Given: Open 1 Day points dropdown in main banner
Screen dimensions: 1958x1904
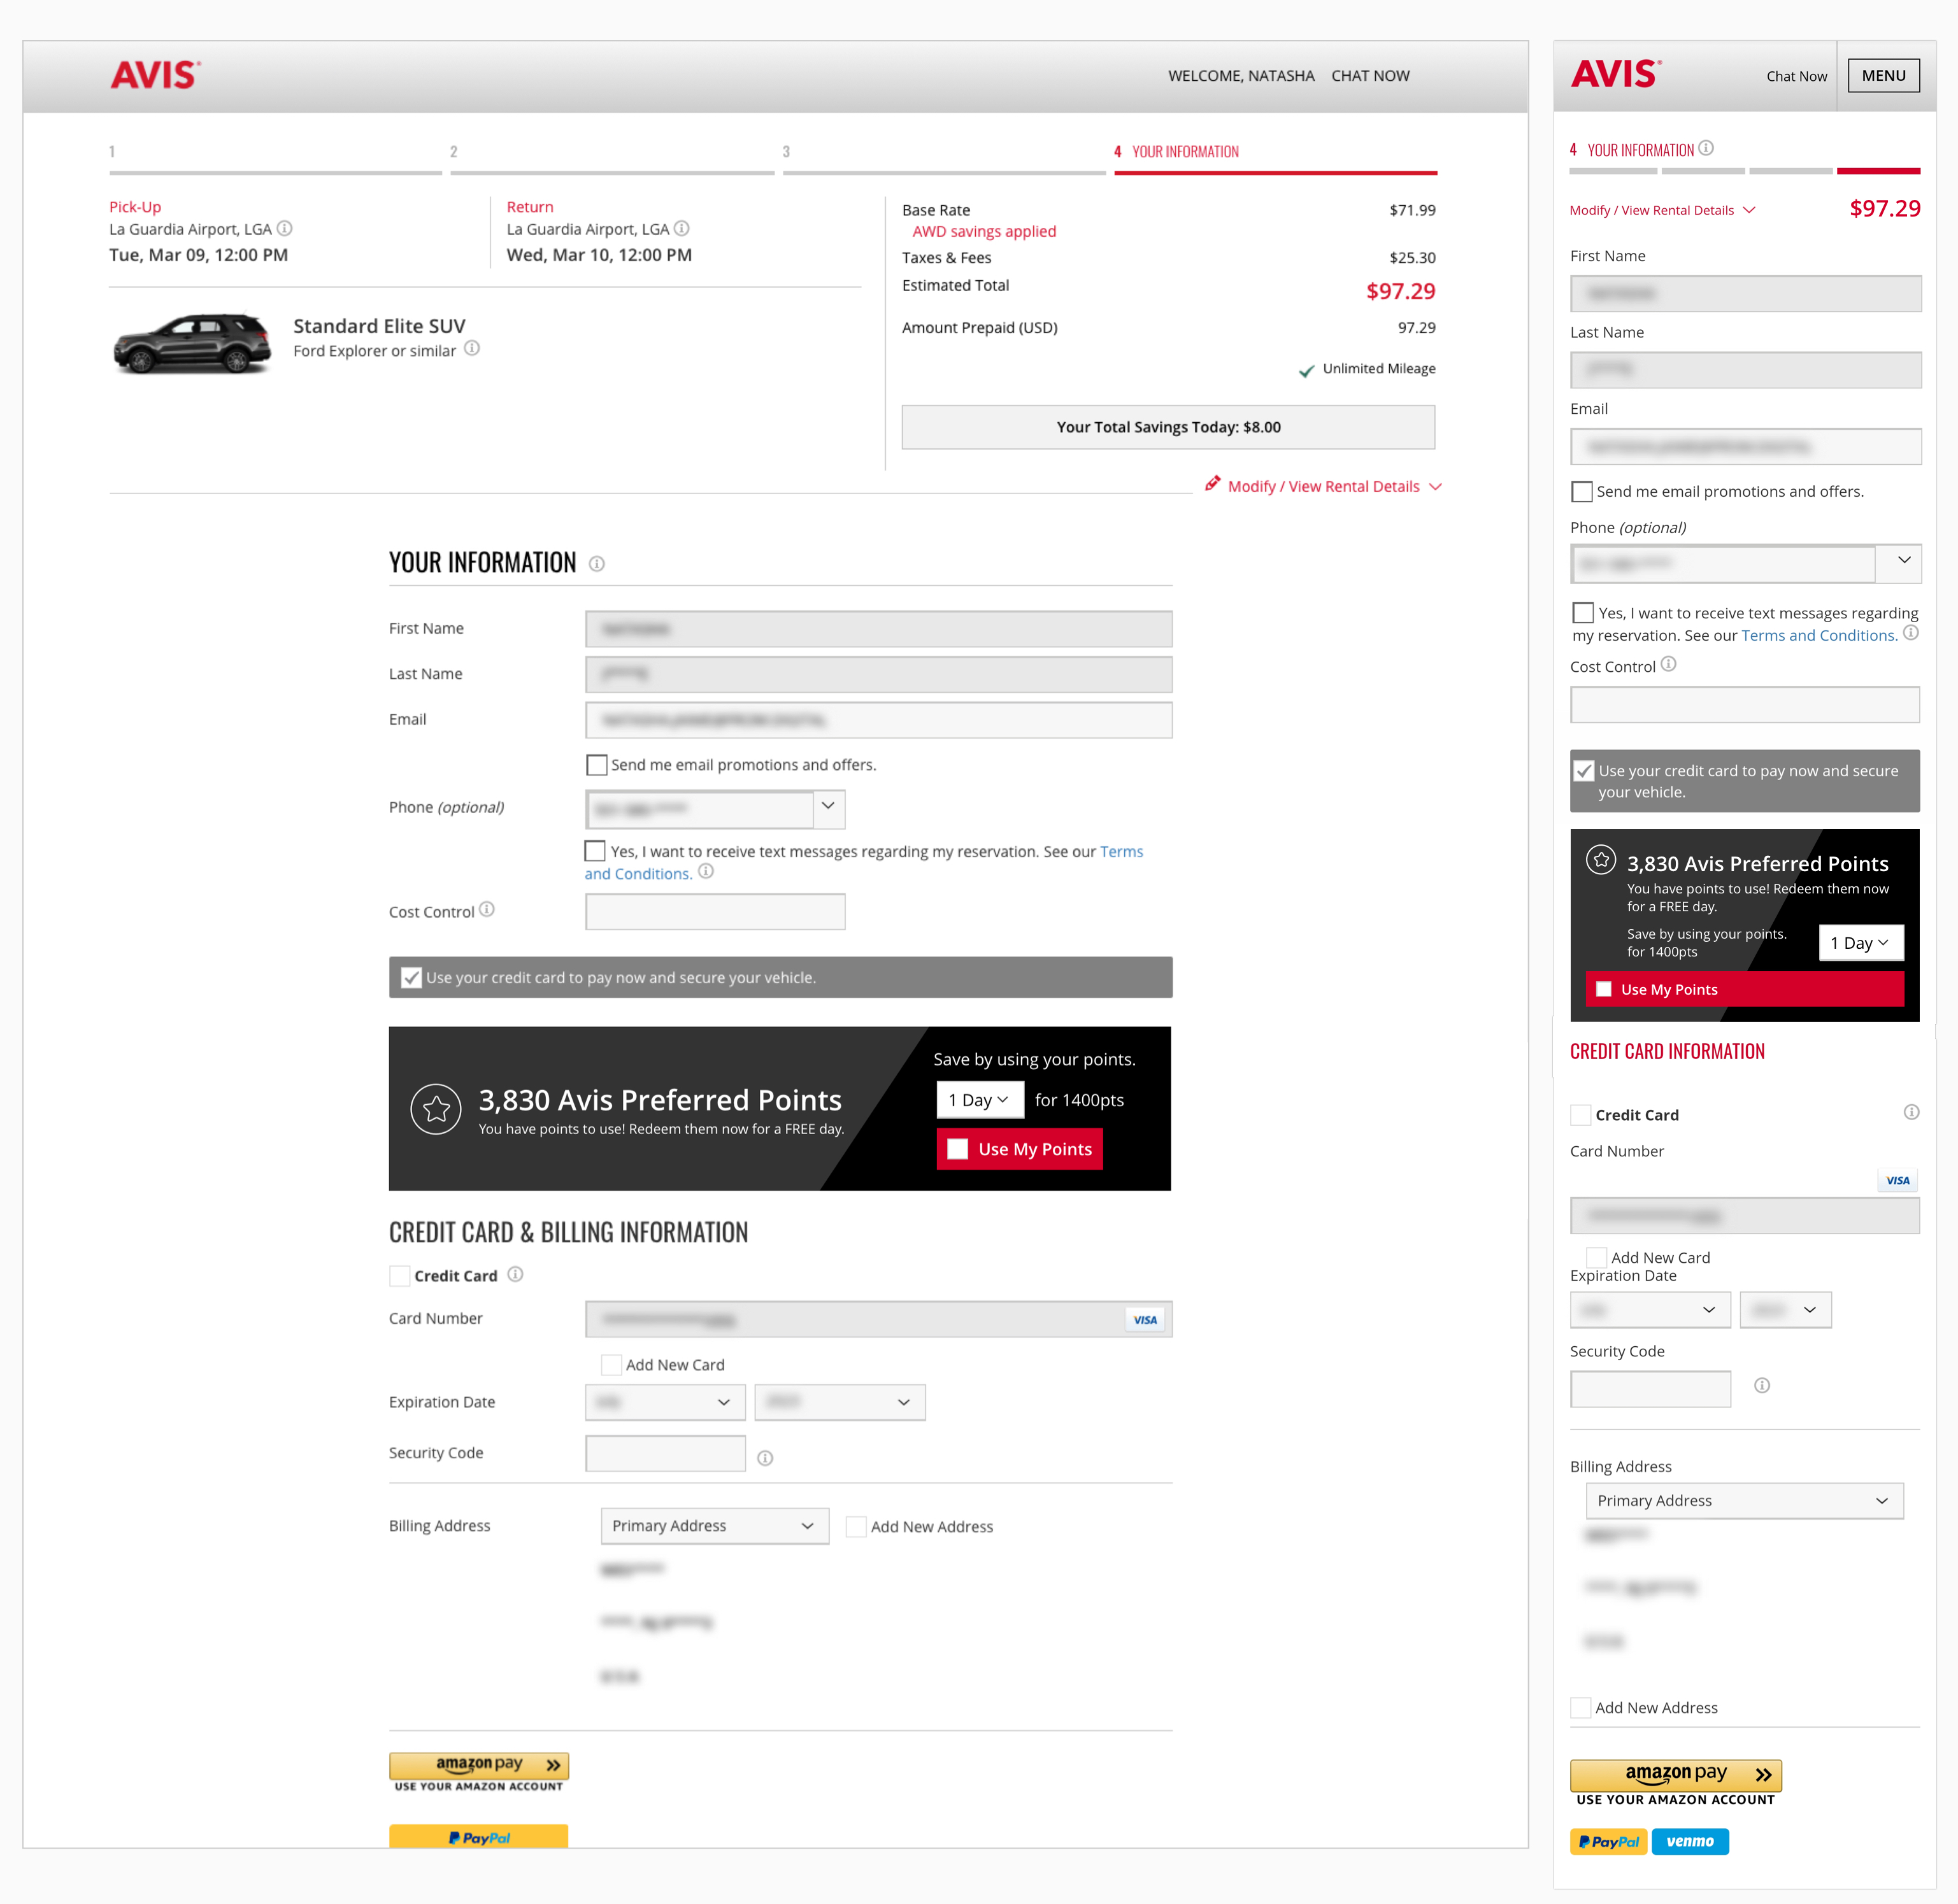Looking at the screenshot, I should [x=979, y=1100].
